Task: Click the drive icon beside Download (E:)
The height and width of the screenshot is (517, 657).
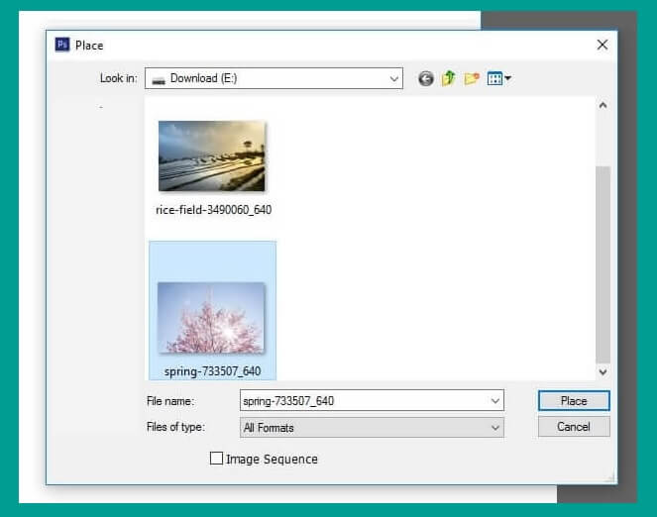Action: (x=159, y=80)
